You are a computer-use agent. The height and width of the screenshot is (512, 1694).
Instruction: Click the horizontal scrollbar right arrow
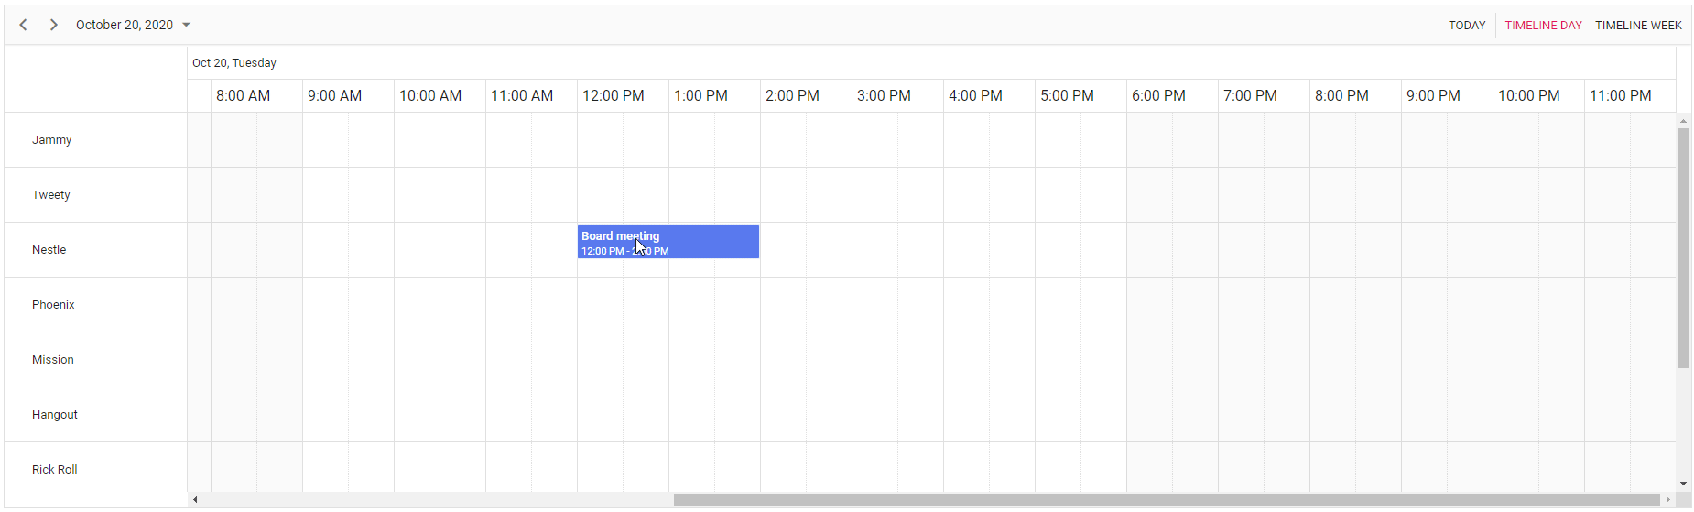[x=1667, y=500]
